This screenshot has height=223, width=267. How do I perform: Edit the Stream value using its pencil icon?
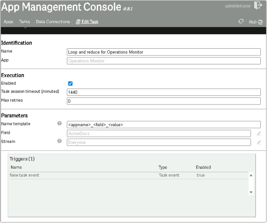259,142
